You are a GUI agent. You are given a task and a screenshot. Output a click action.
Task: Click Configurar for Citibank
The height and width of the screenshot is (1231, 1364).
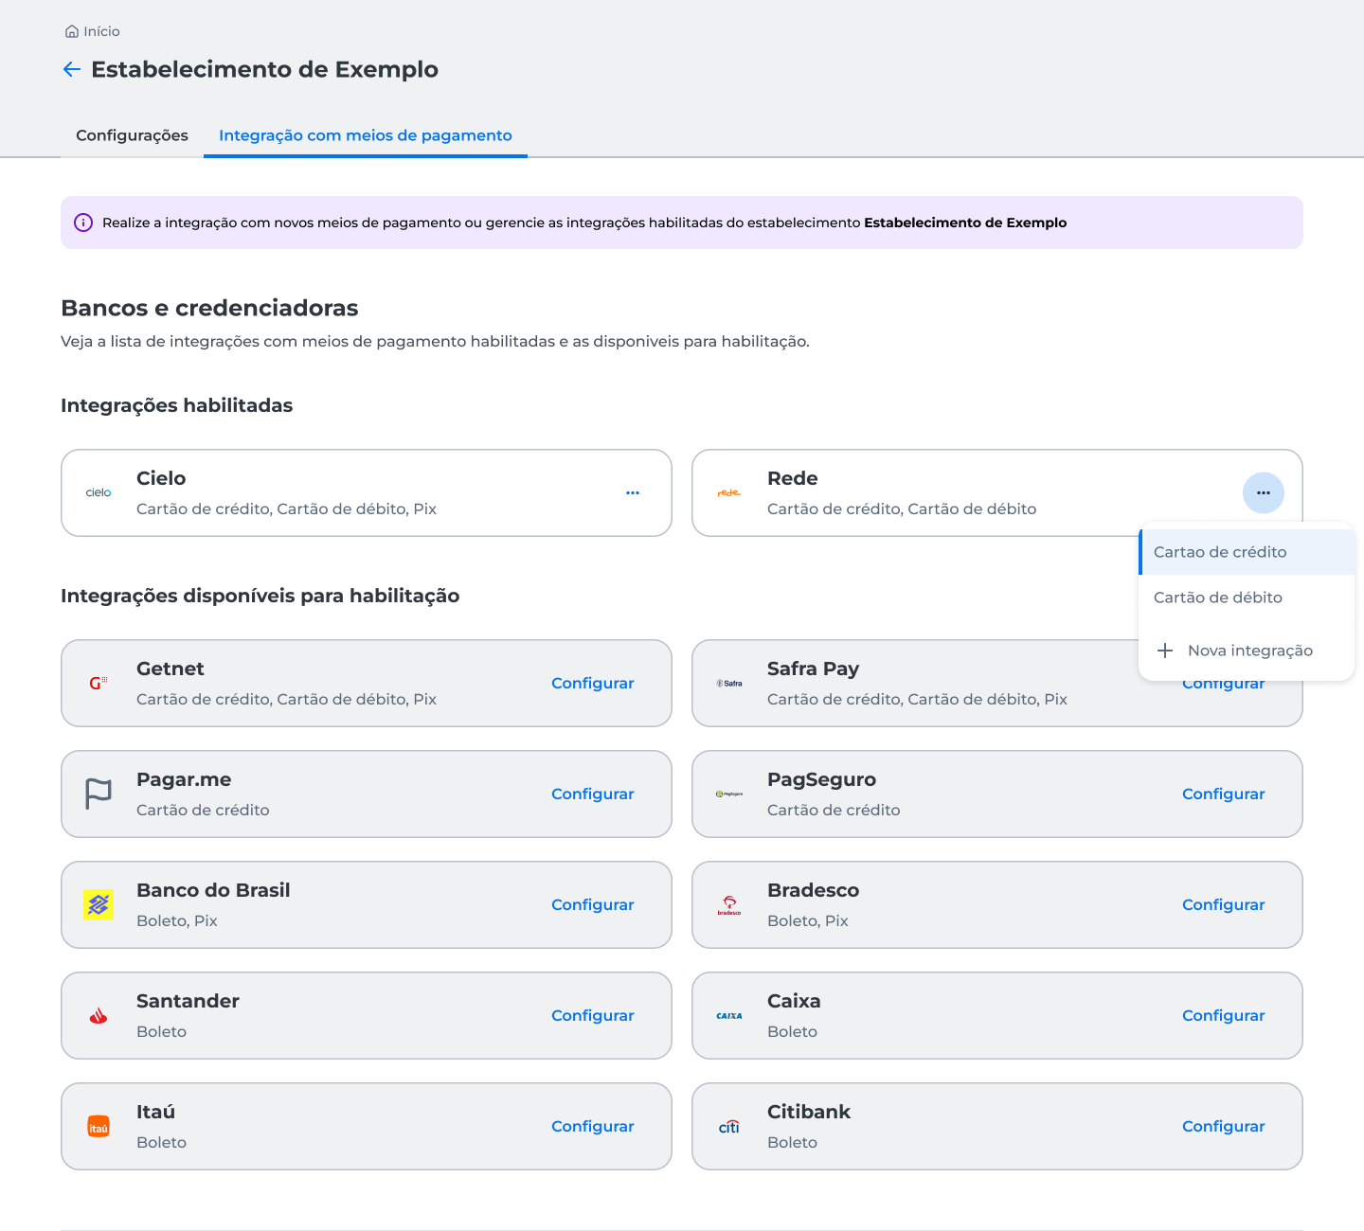1224,1126
